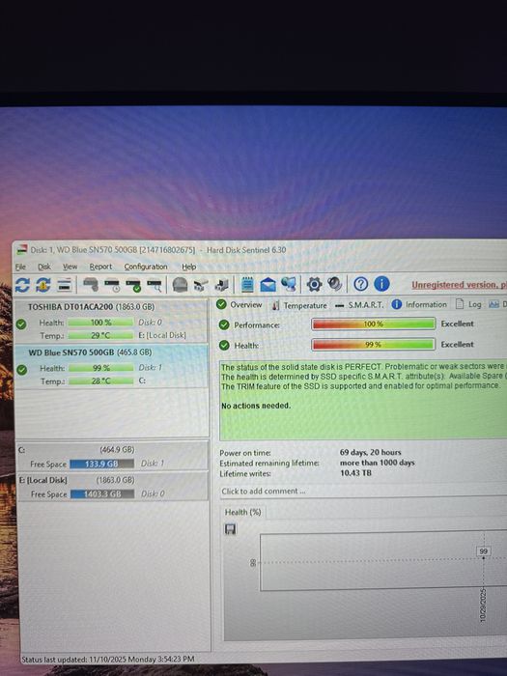Select the Health (%) chart tab
The image size is (507, 676).
click(x=242, y=512)
